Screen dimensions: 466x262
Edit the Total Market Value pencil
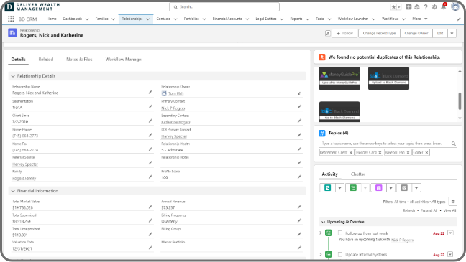[150, 207]
